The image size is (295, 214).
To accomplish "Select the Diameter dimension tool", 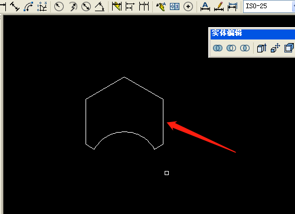I will (86, 6).
